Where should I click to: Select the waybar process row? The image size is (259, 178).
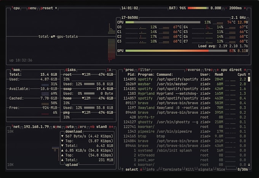[185, 84]
